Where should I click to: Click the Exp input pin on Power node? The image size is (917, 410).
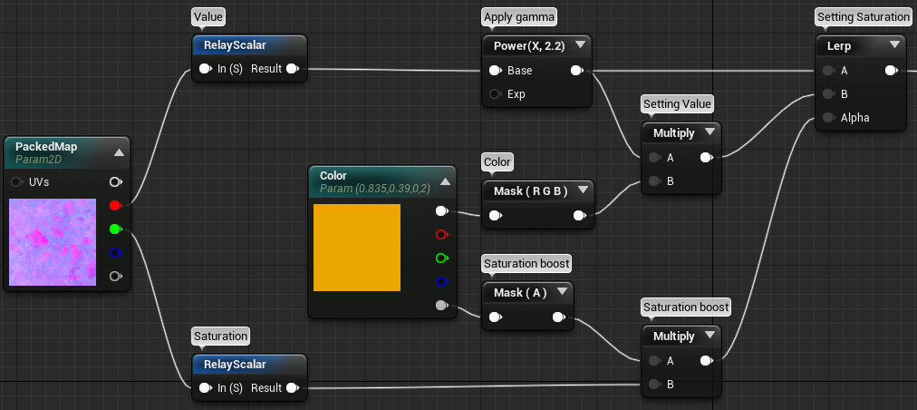tap(494, 93)
